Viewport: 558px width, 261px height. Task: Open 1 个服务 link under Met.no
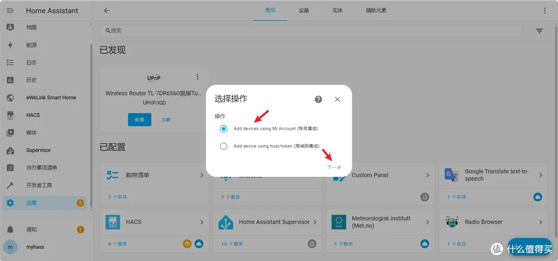(344, 244)
